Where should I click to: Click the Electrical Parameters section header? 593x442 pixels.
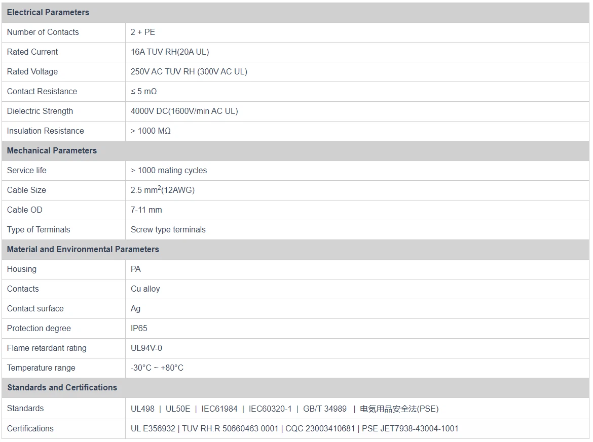48,12
